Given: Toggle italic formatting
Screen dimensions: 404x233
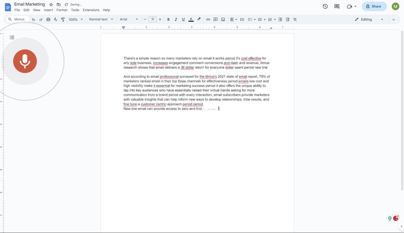Looking at the screenshot, I should tap(176, 20).
